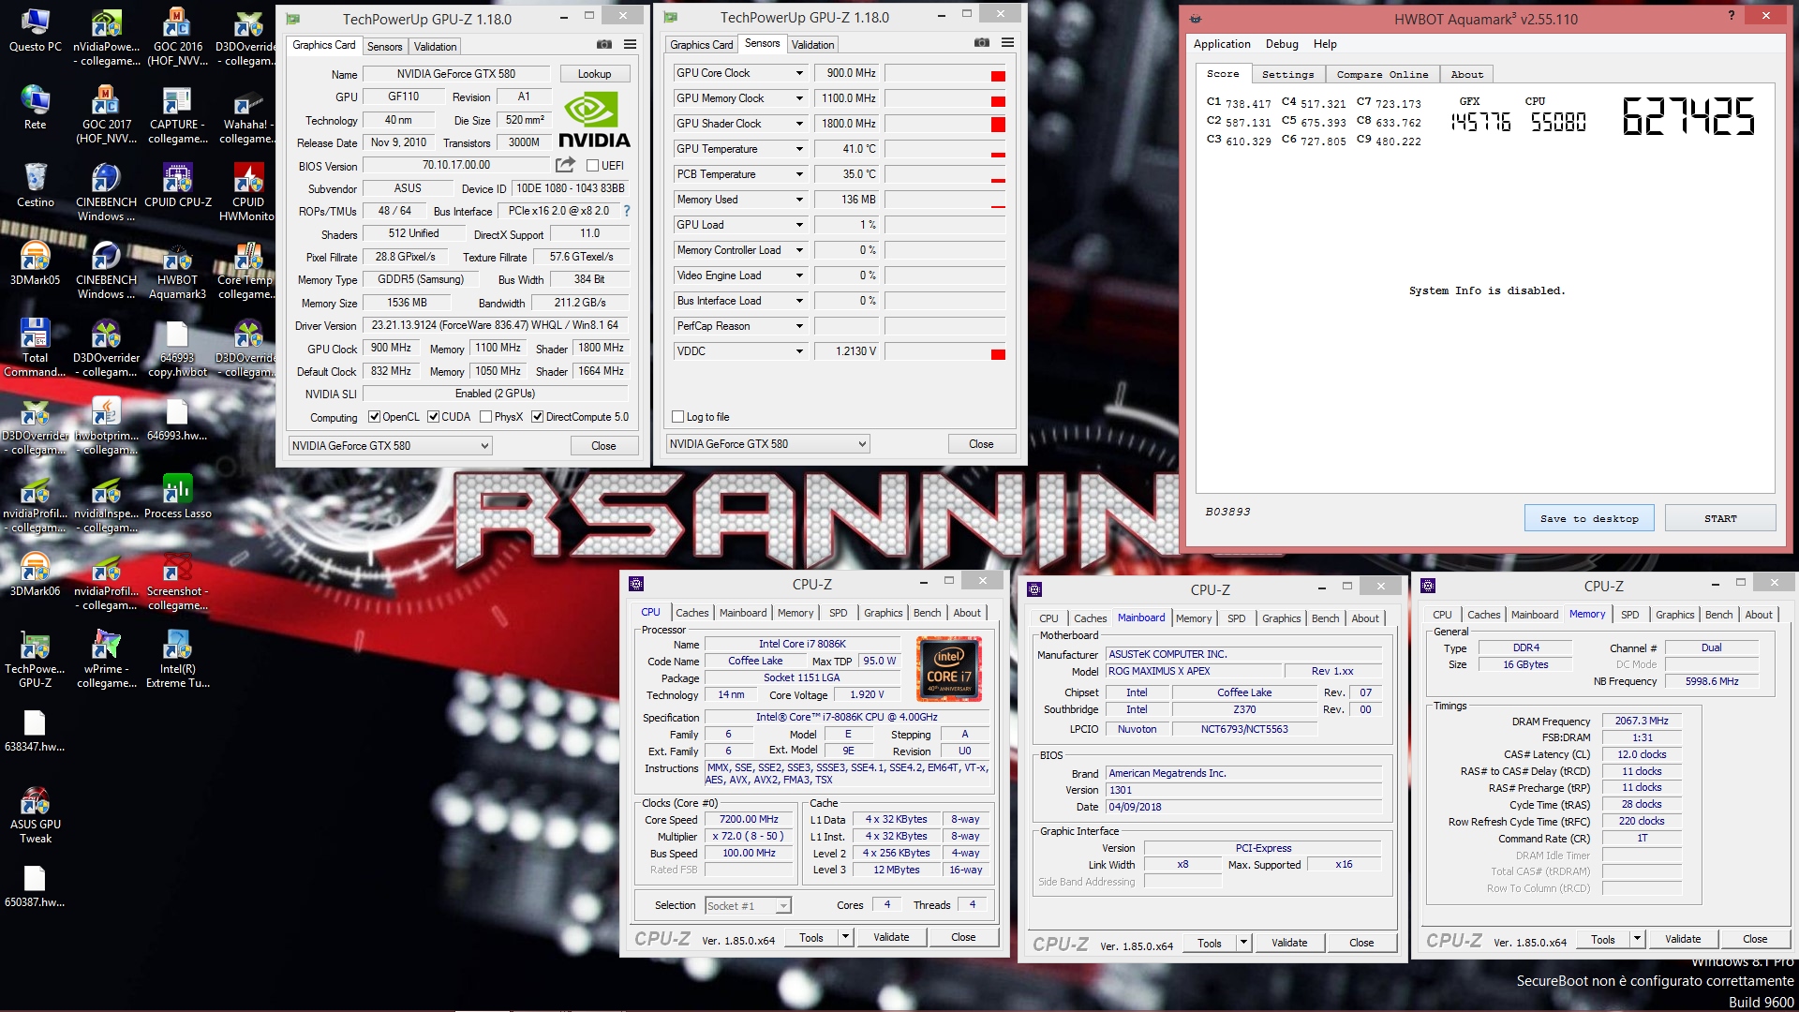Launch ASUS GPU Tweak desktop shortcut
The image size is (1799, 1012).
35,814
